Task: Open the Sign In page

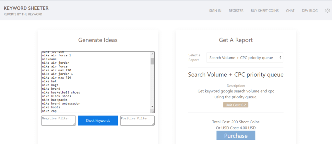Action: [215, 11]
